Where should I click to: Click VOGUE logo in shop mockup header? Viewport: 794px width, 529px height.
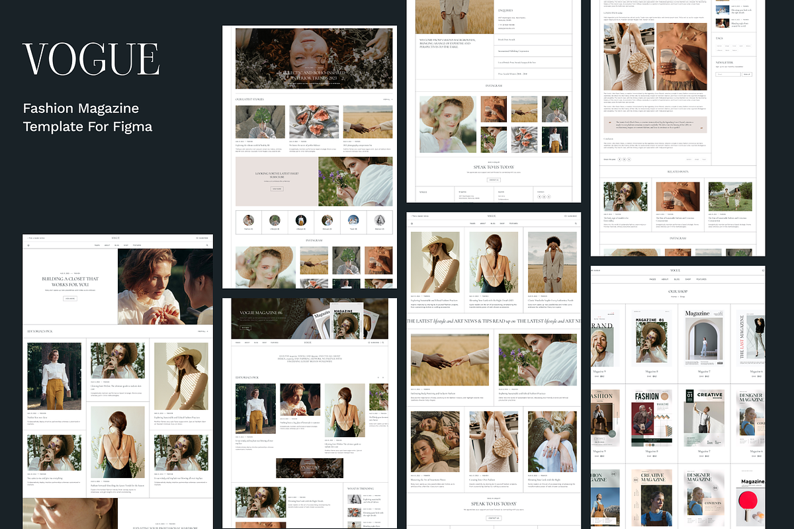[675, 270]
